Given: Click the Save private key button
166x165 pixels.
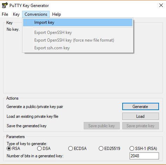Looking at the screenshot, I should 140,126.
